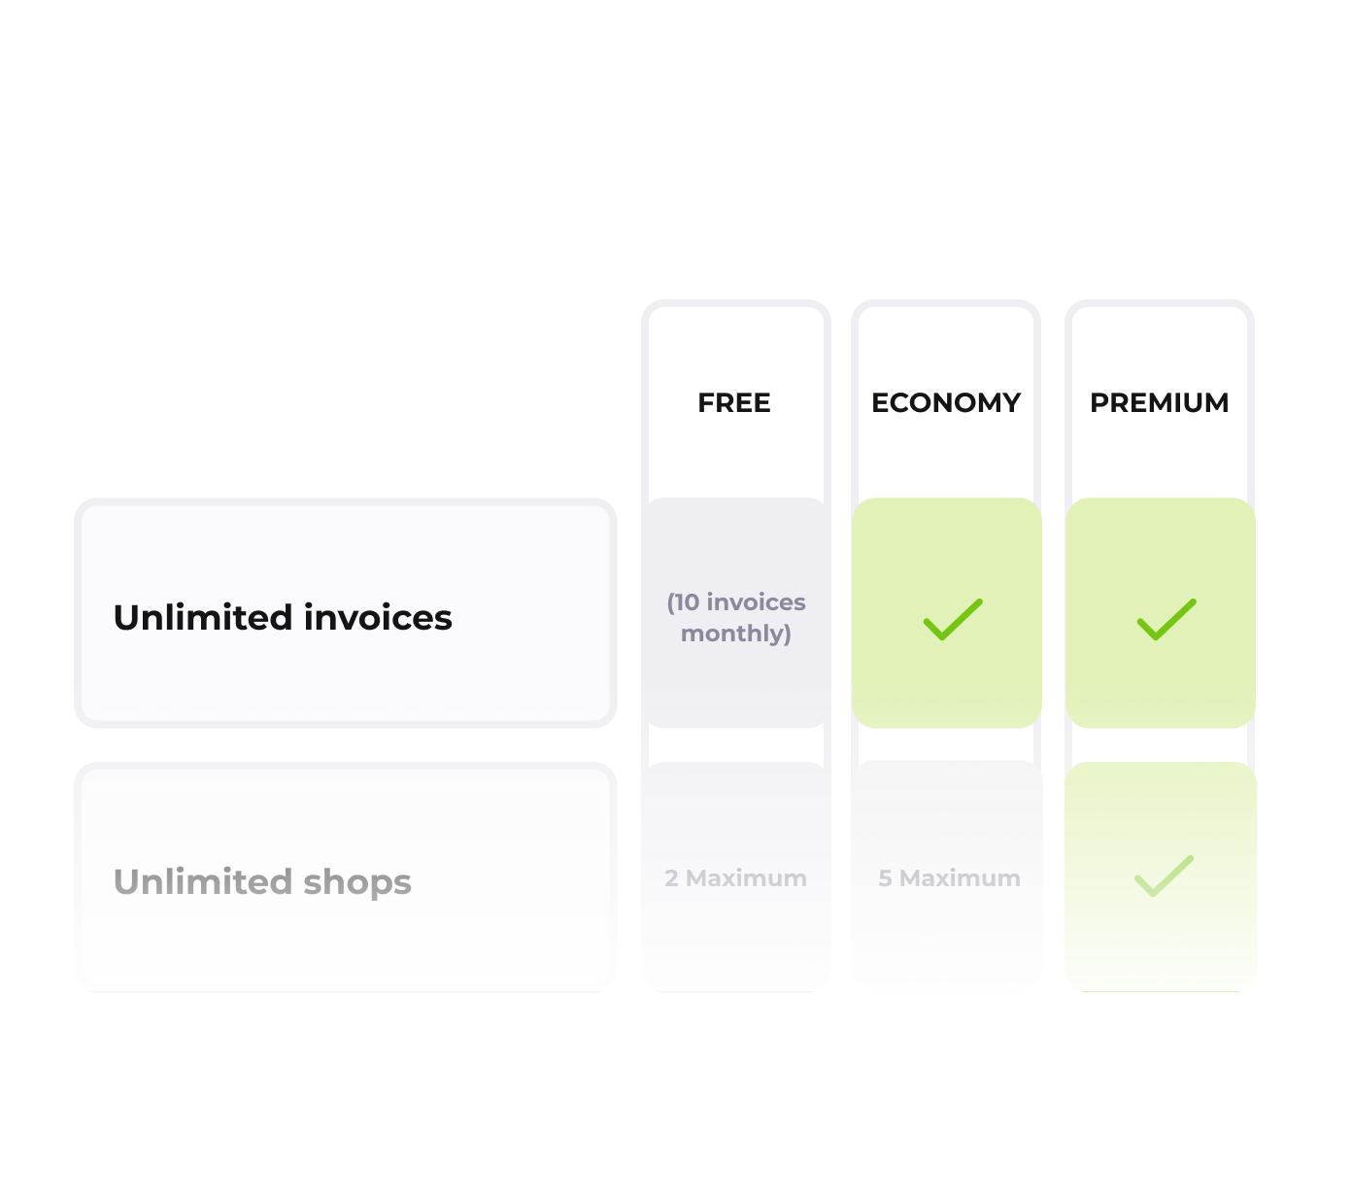Click the Premium checkmark for Unlimited shops
Viewport: 1352px width, 1201px height.
pos(1164,875)
